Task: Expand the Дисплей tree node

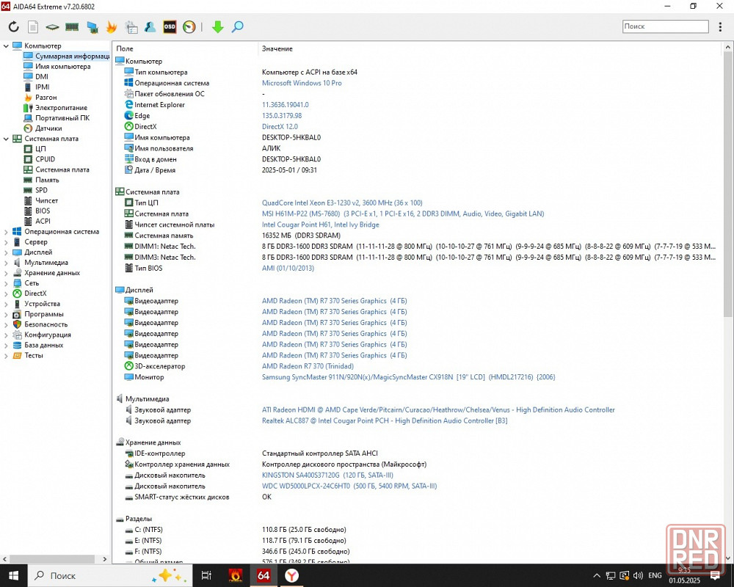Action: pyautogui.click(x=6, y=252)
